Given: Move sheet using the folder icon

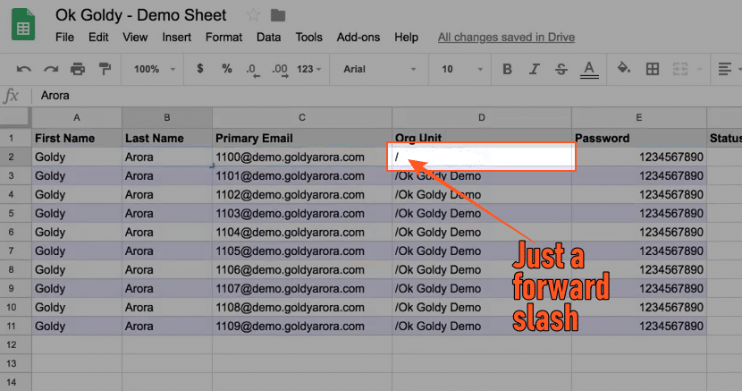Looking at the screenshot, I should (278, 15).
